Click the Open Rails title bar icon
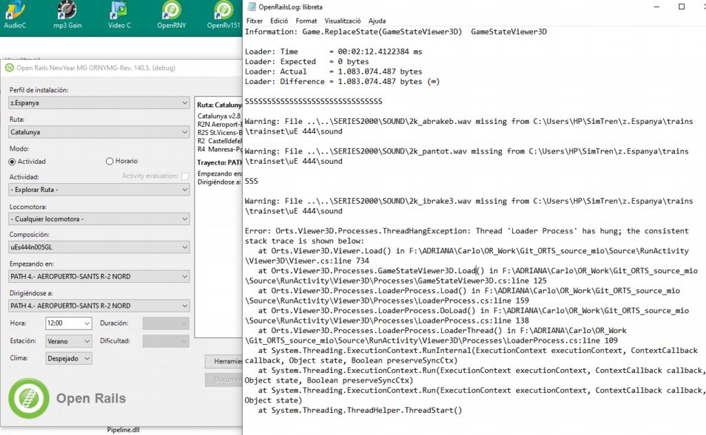This screenshot has width=706, height=435. (x=9, y=67)
